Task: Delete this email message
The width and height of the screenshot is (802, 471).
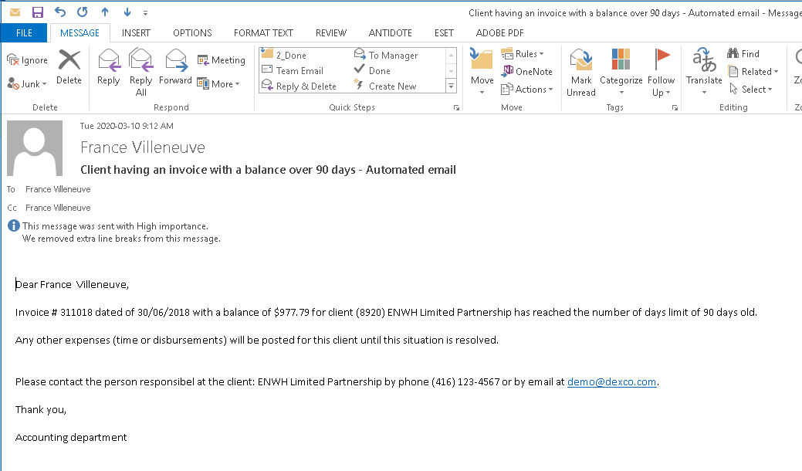Action: point(69,67)
